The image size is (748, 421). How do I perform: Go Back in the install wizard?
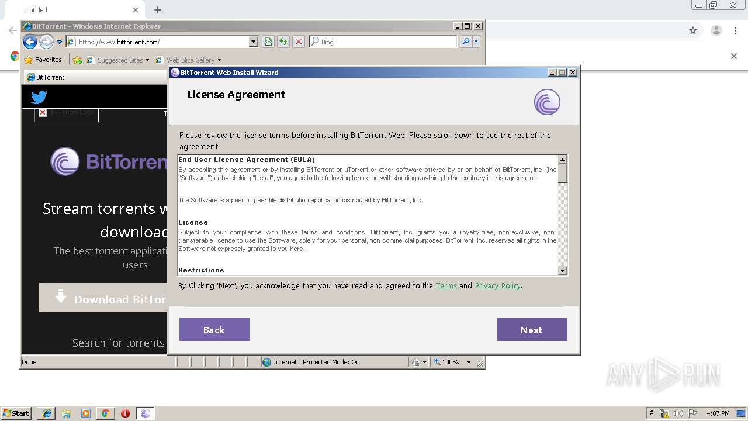coord(214,330)
